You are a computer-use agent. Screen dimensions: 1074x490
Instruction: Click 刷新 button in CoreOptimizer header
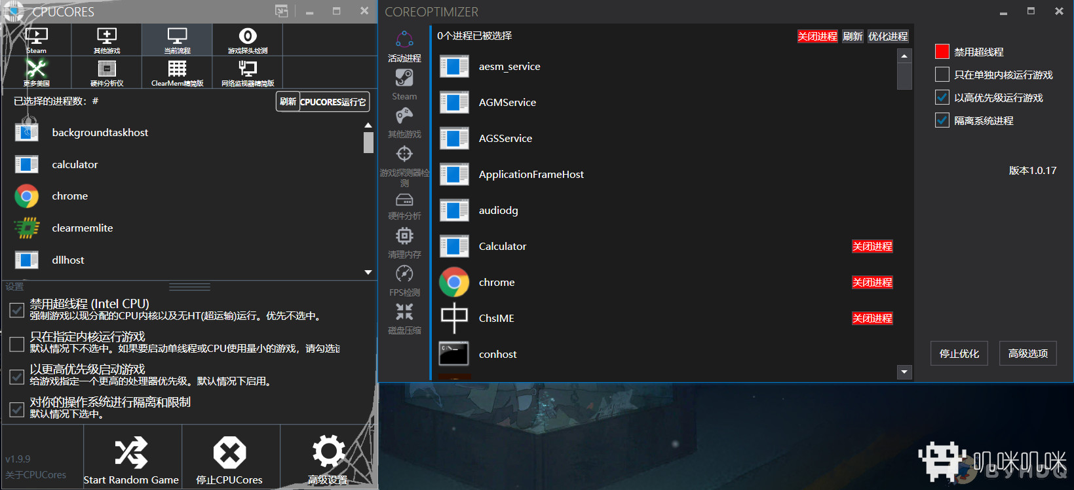[853, 37]
